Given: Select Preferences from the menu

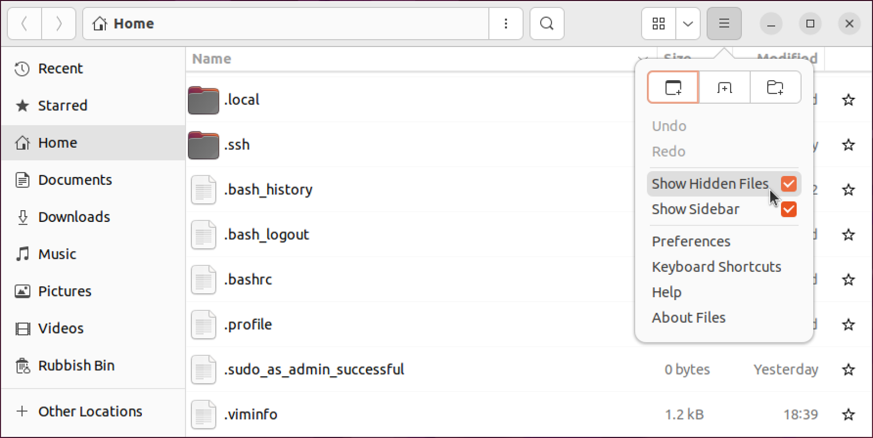Looking at the screenshot, I should click(x=691, y=241).
